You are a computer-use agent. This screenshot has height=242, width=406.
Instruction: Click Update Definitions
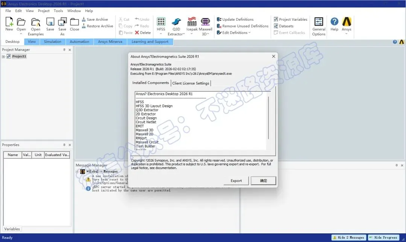(x=235, y=20)
